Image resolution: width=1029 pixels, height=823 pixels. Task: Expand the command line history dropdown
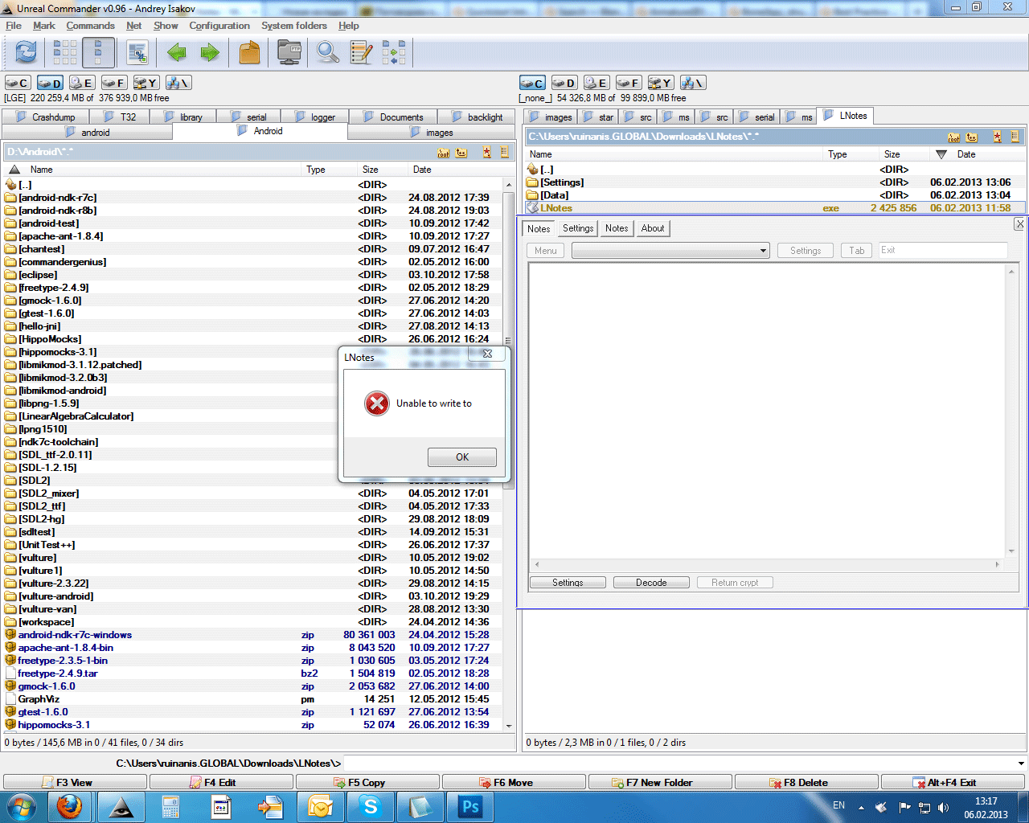(x=1021, y=764)
